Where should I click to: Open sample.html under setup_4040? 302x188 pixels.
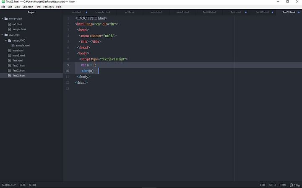pos(23,46)
